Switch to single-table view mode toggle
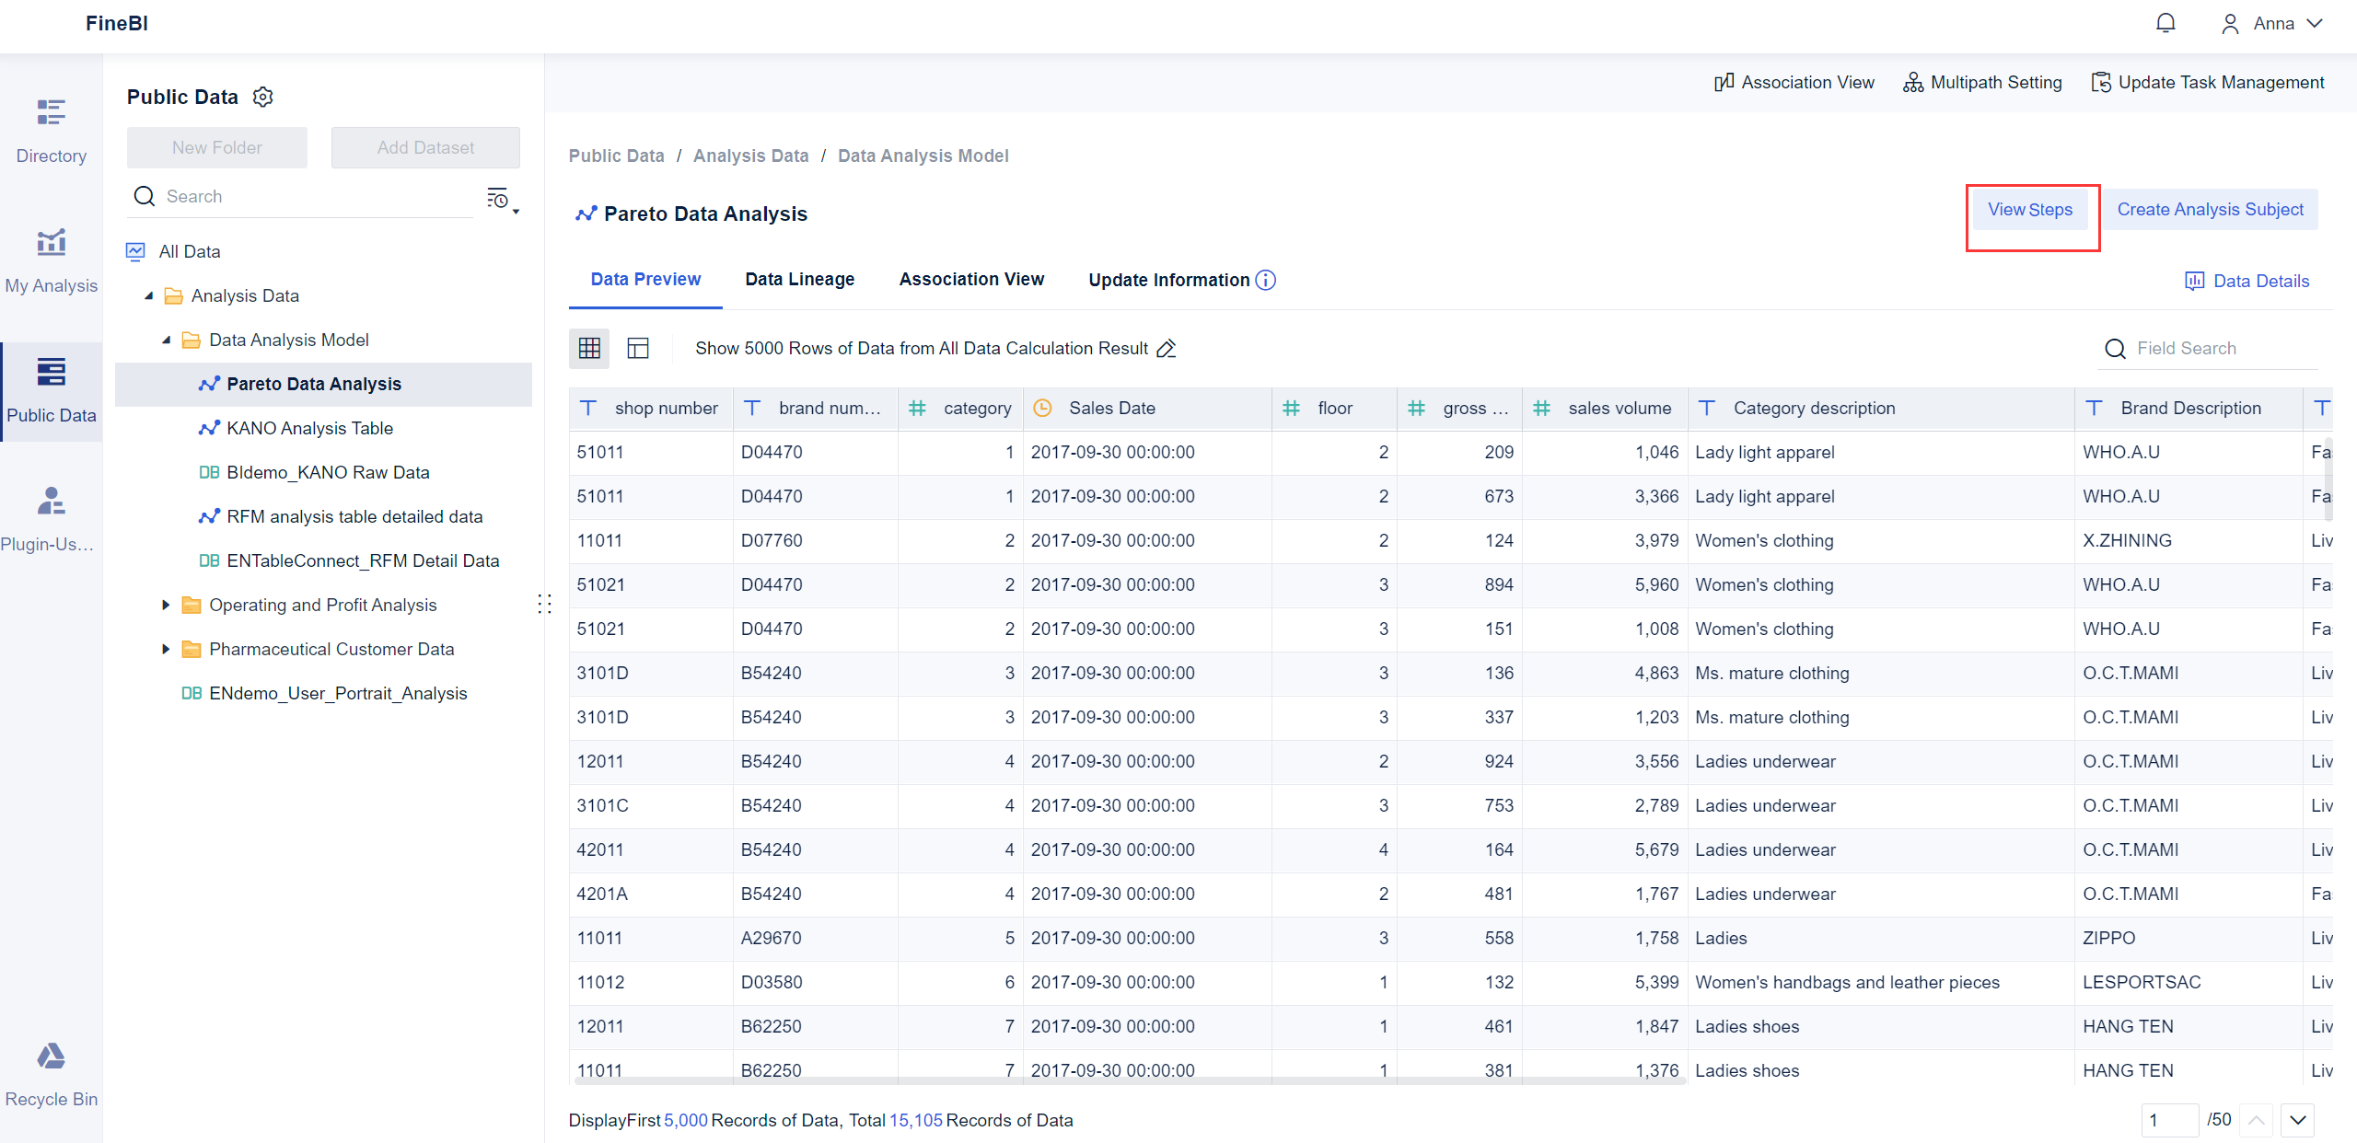This screenshot has width=2357, height=1143. click(x=638, y=348)
